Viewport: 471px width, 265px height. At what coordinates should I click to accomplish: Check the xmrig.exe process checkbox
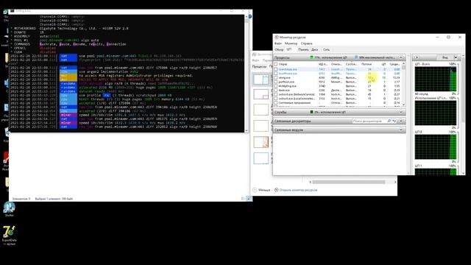tap(276, 77)
